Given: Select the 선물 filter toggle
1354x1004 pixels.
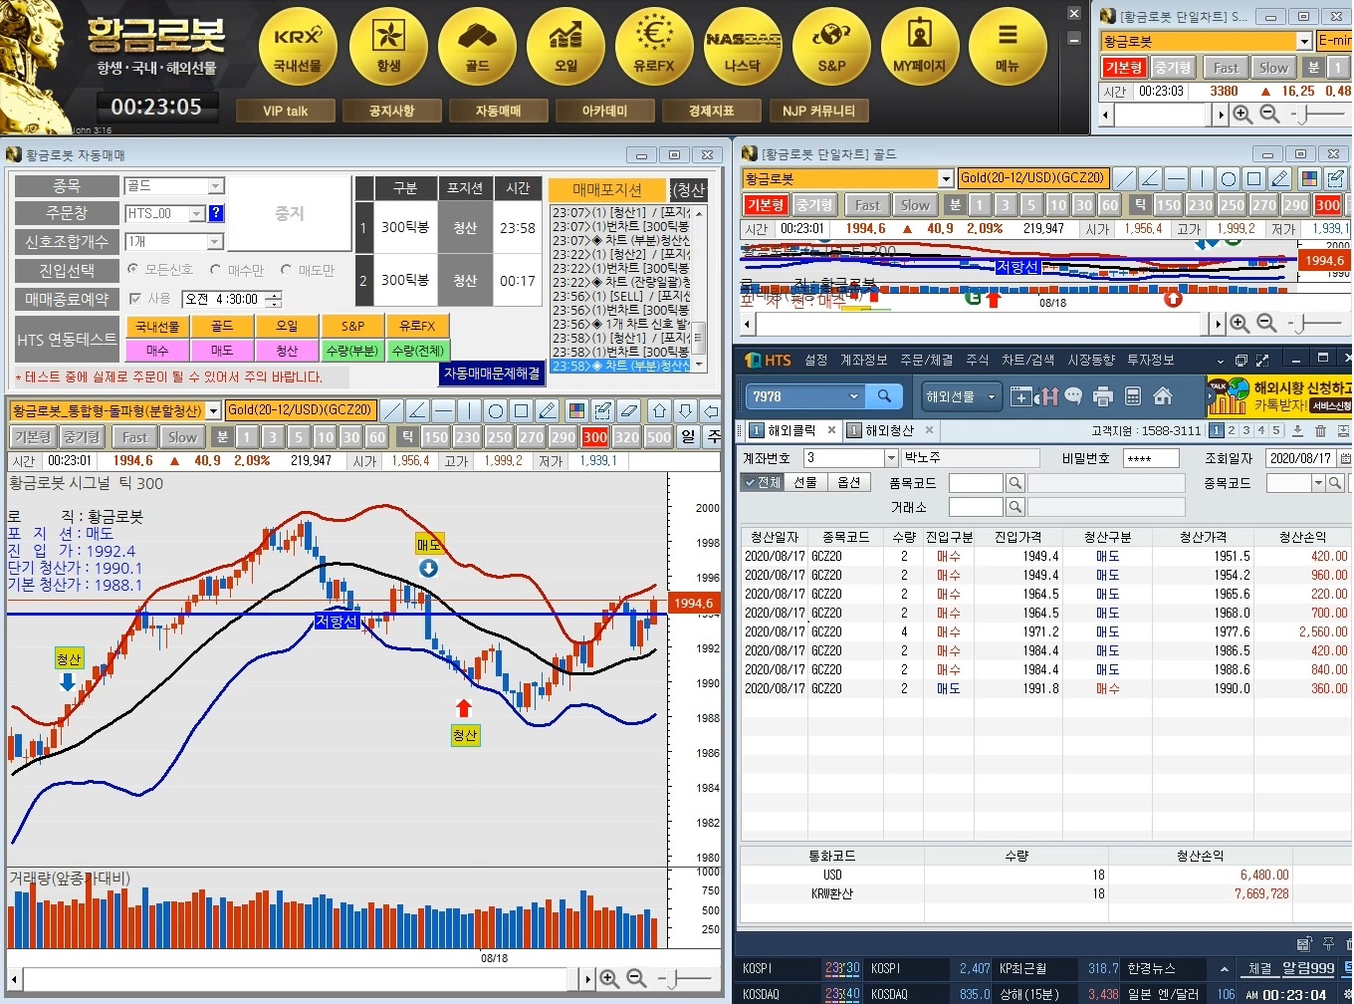Looking at the screenshot, I should [x=805, y=482].
